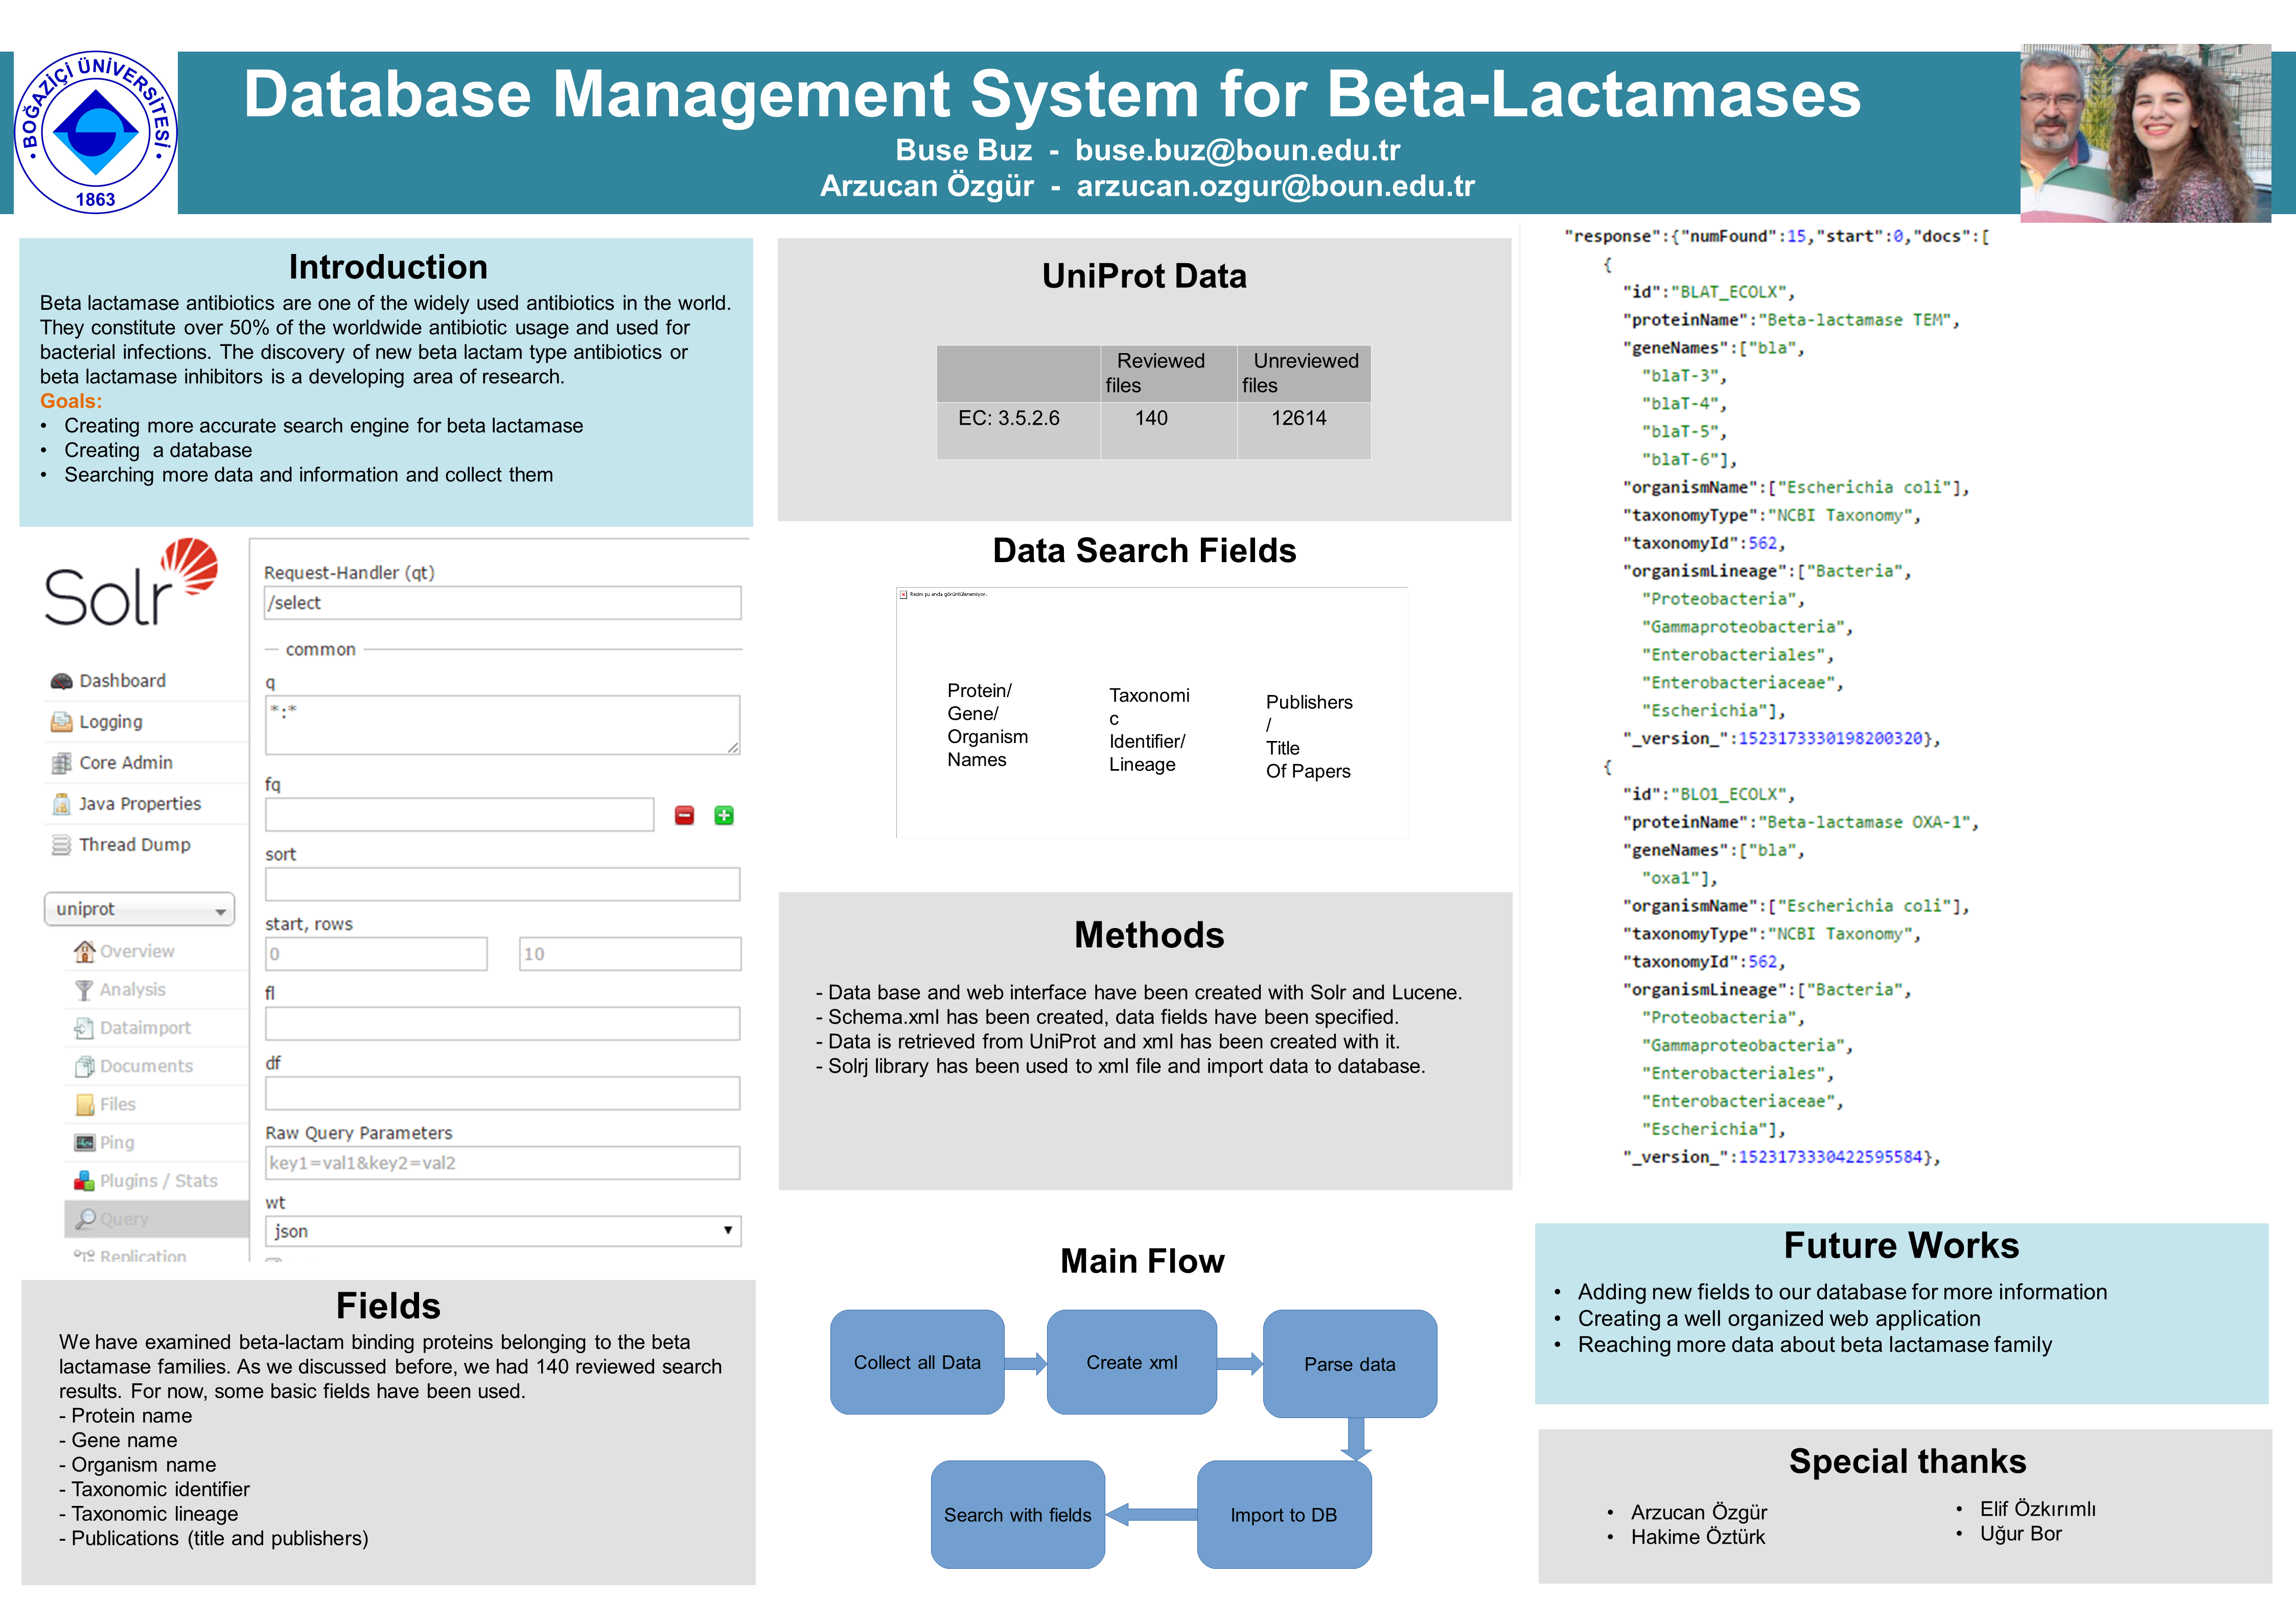Open the Dashboard icon in Solr sidebar
Viewport: 2296px width, 1624px height.
point(61,681)
